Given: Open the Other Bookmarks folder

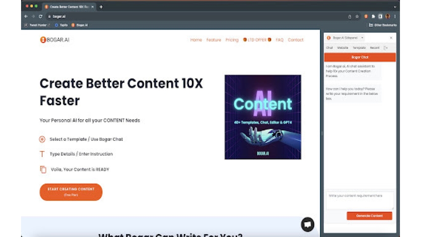Looking at the screenshot, I should (383, 25).
